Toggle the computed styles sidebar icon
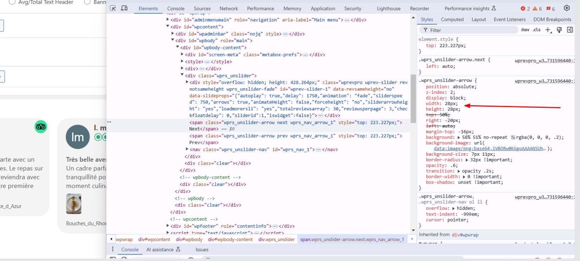 [570, 30]
